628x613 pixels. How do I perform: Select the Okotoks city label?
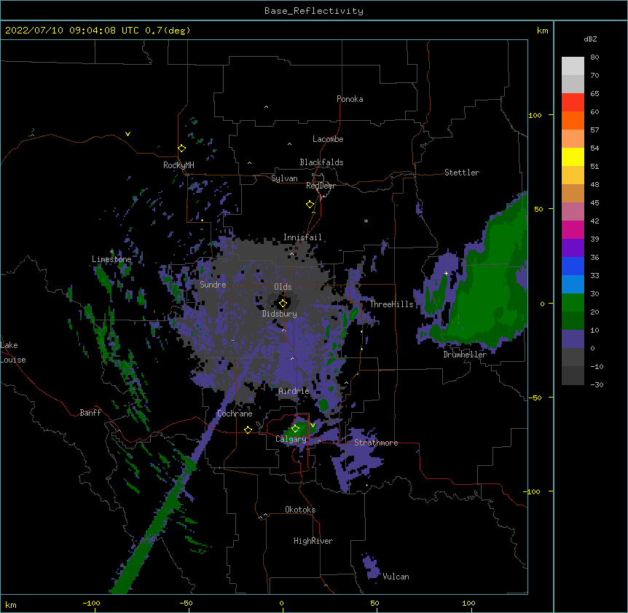[300, 510]
